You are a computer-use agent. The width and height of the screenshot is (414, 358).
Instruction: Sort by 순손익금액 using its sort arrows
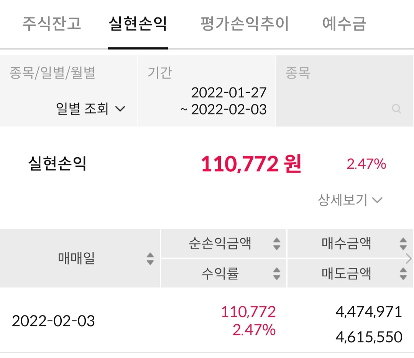(x=277, y=244)
